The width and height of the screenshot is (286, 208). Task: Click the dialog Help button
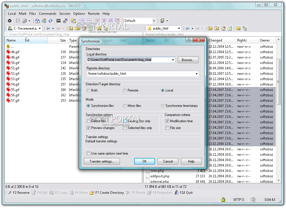pos(191,161)
